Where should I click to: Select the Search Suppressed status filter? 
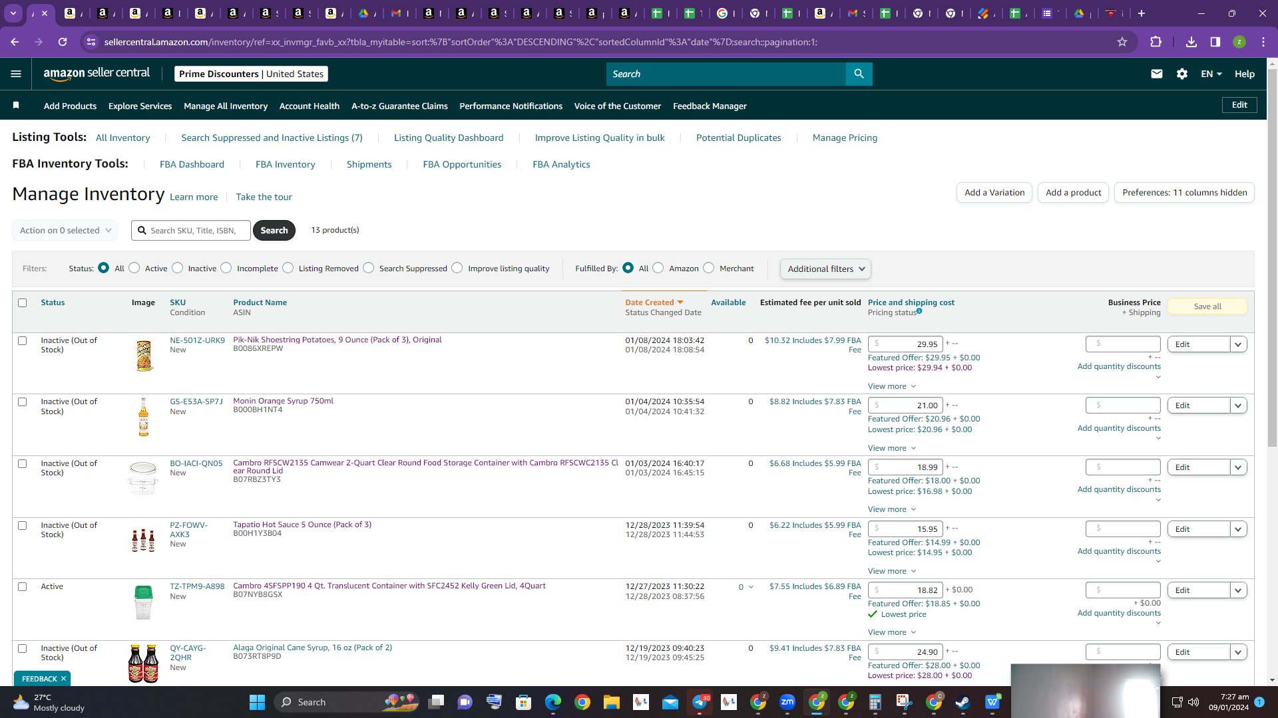point(369,268)
